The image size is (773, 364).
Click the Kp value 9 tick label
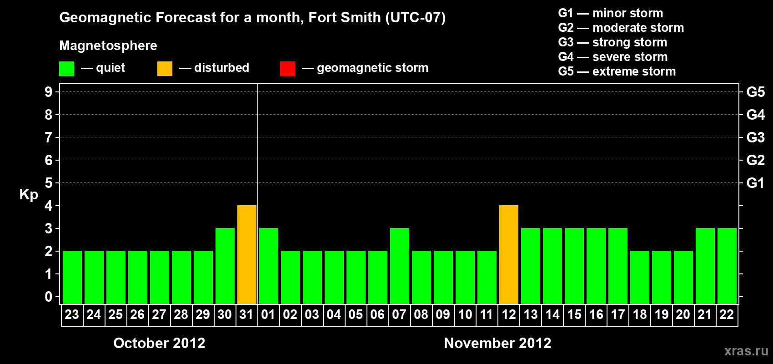click(49, 92)
